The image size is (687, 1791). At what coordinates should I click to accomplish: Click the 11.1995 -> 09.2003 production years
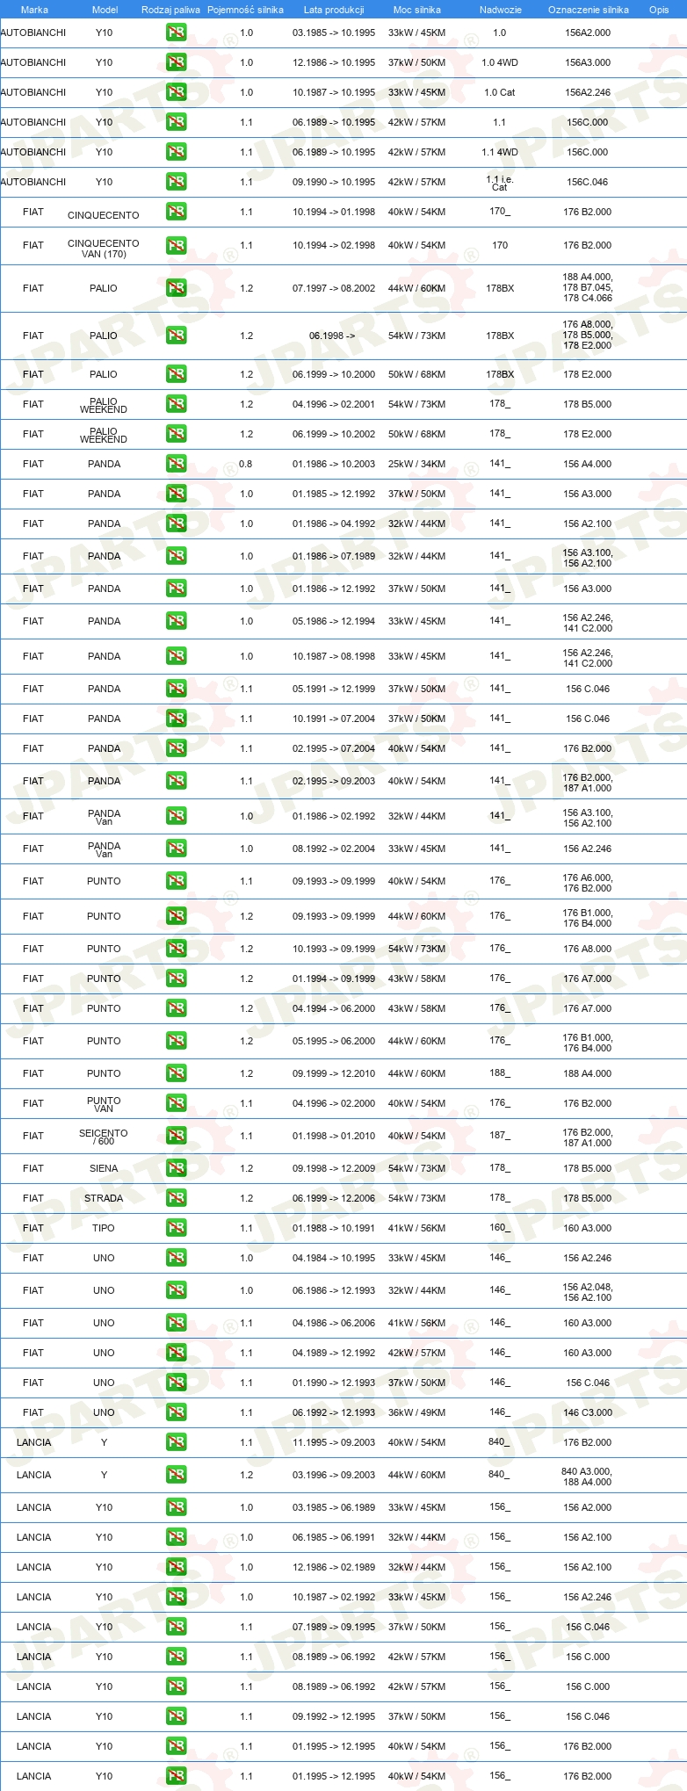point(334,1442)
